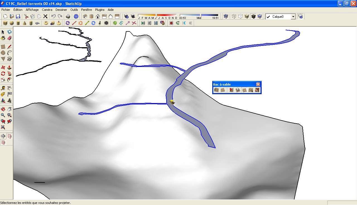The image size is (357, 205).
Task: Switch to Iso camera view
Action: (85, 16)
